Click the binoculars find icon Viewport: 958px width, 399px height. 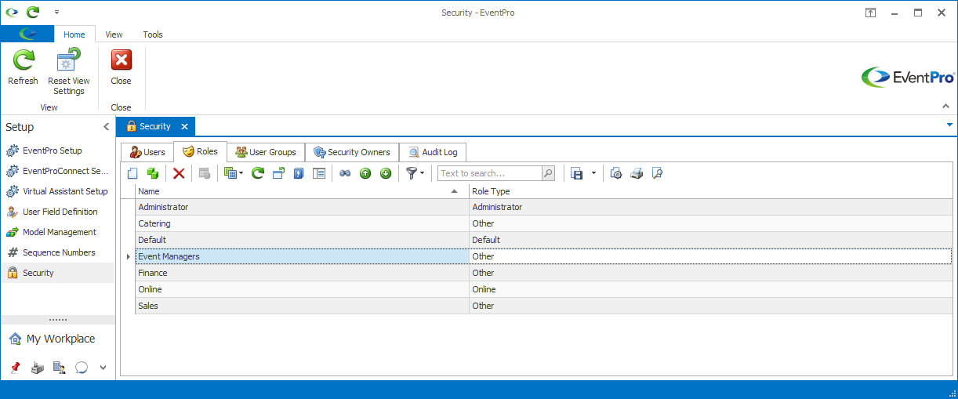click(x=345, y=173)
